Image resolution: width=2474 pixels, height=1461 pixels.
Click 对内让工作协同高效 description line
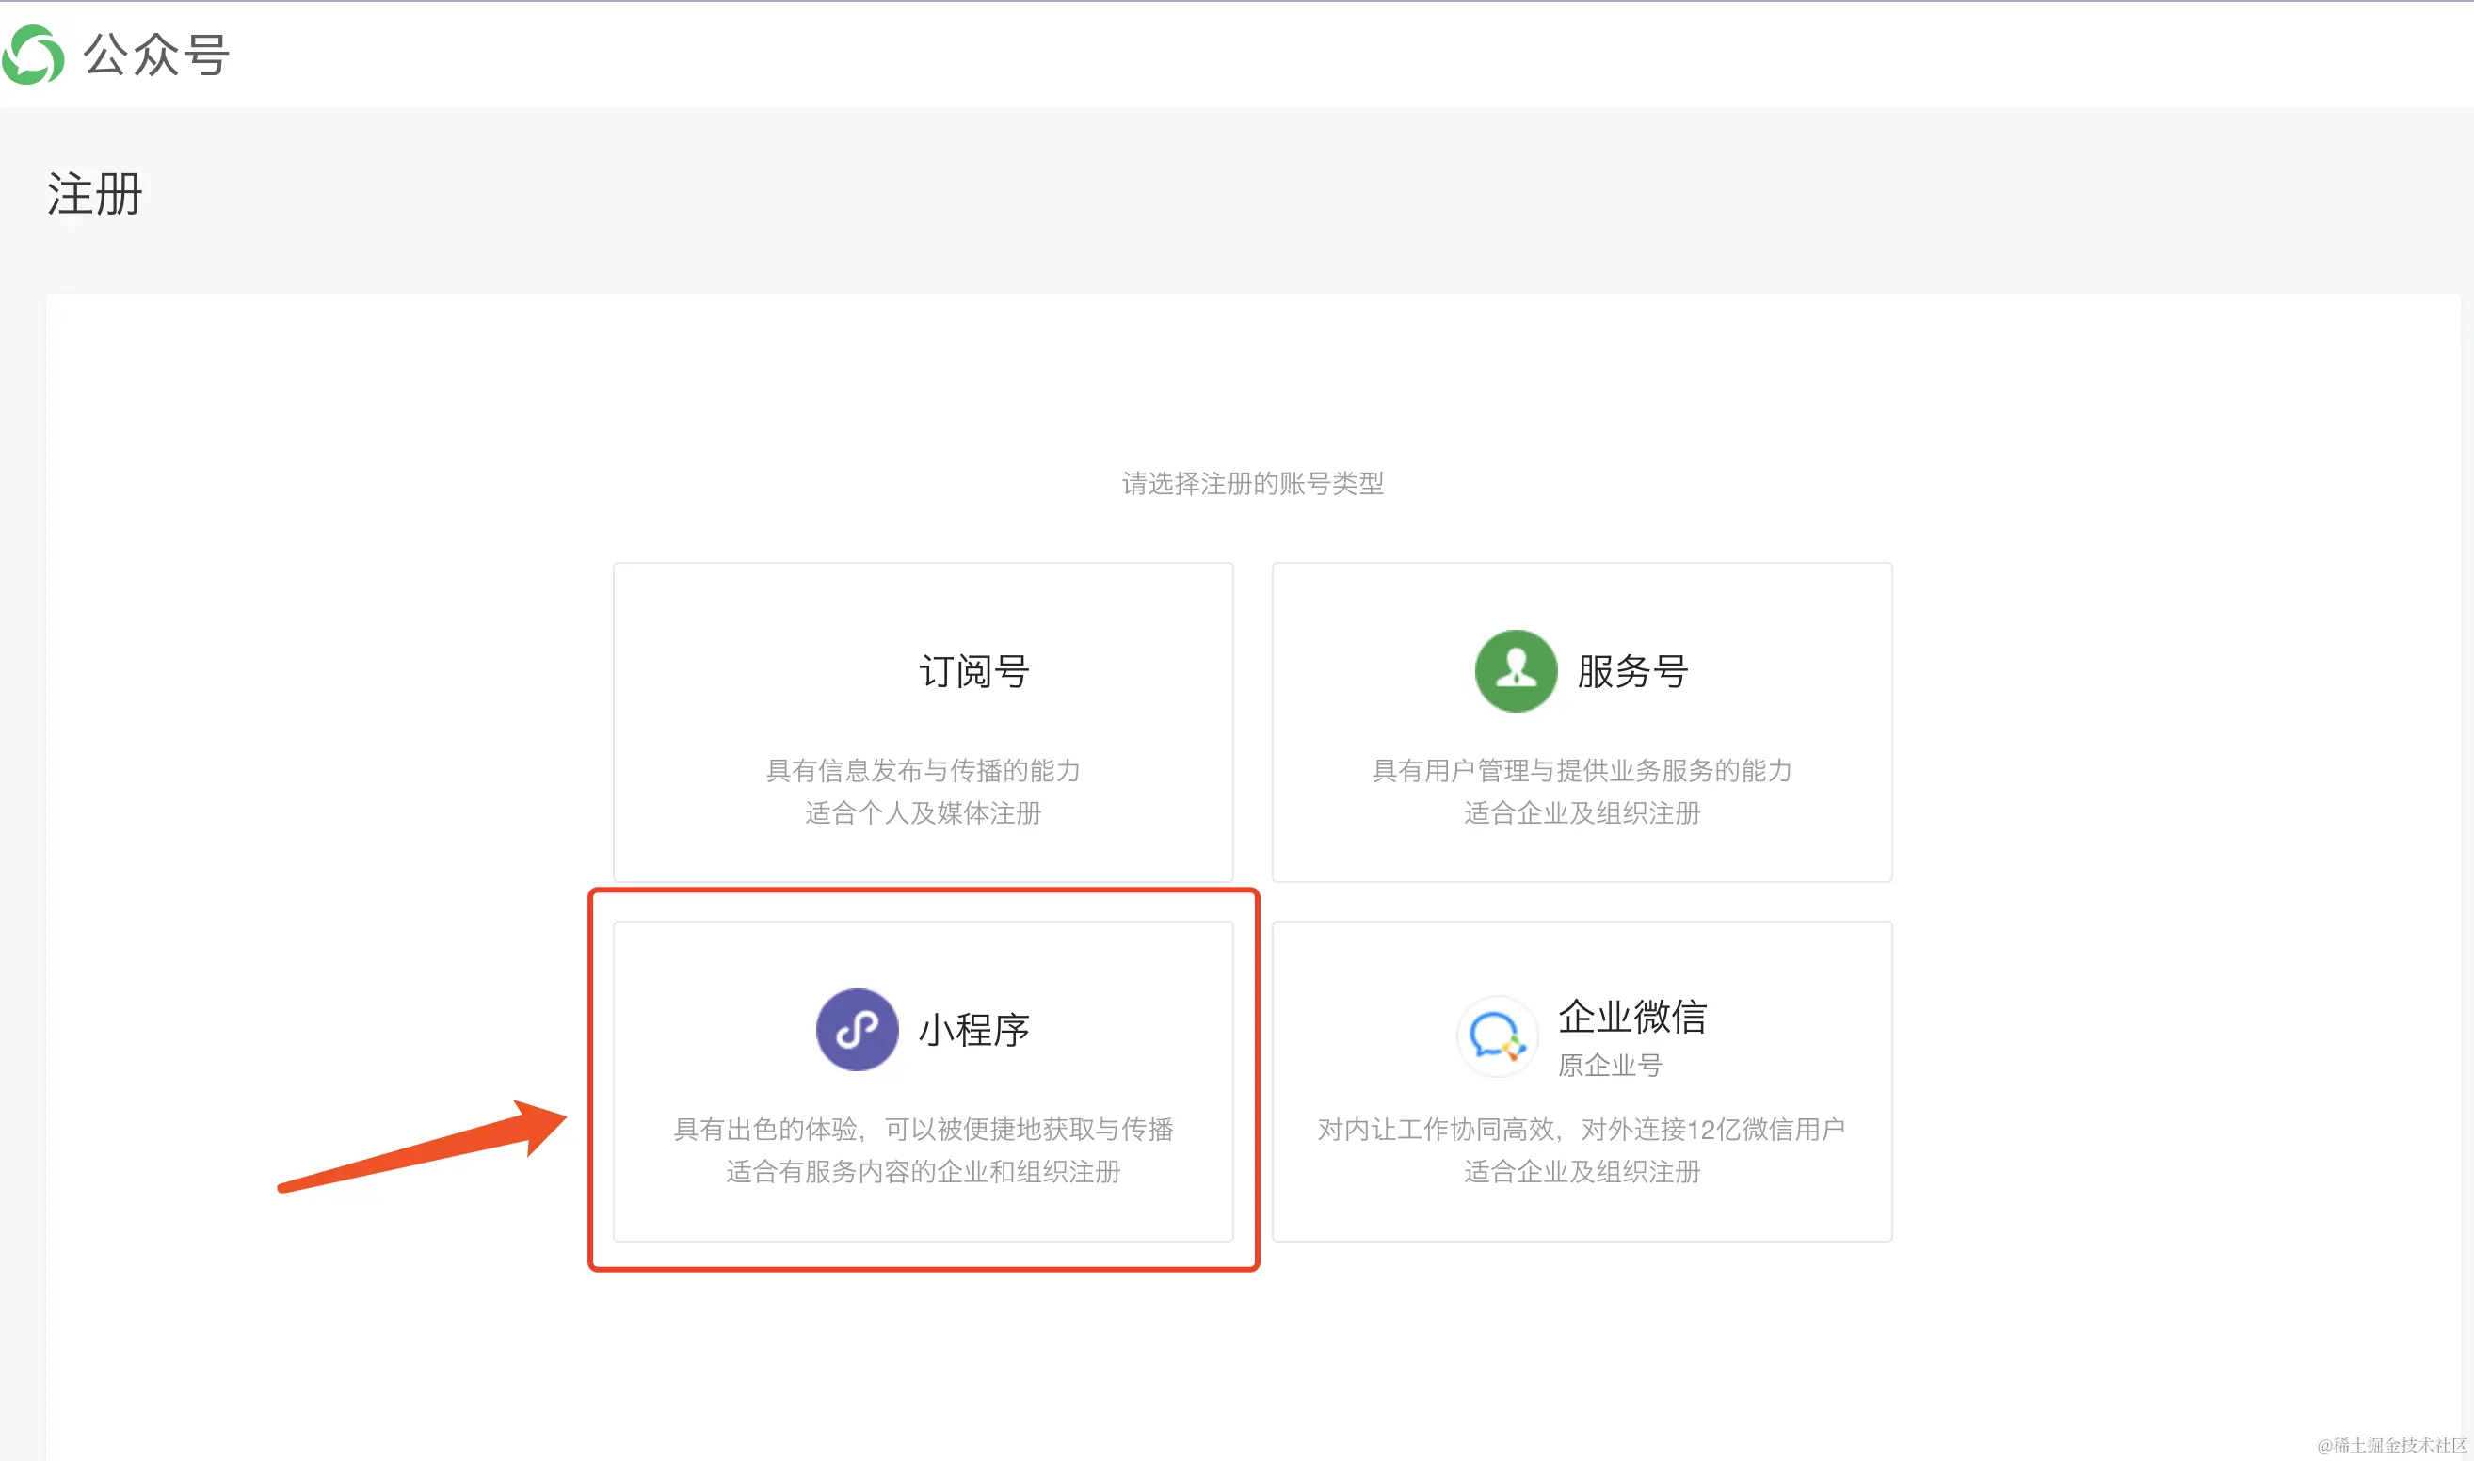1581,1130
